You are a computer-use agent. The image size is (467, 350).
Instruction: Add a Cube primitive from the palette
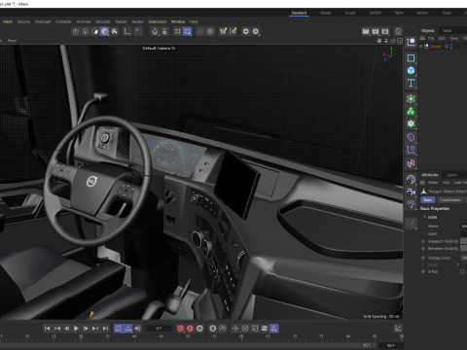[411, 70]
